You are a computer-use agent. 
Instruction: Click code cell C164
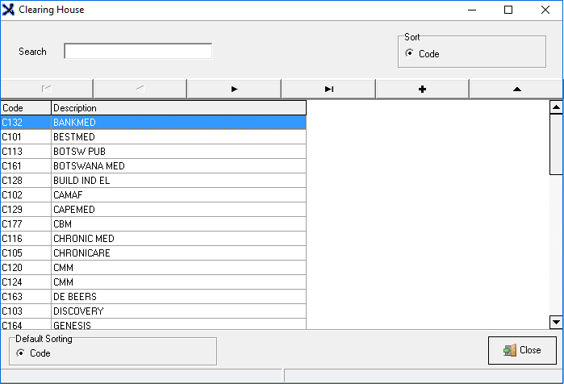(x=26, y=324)
